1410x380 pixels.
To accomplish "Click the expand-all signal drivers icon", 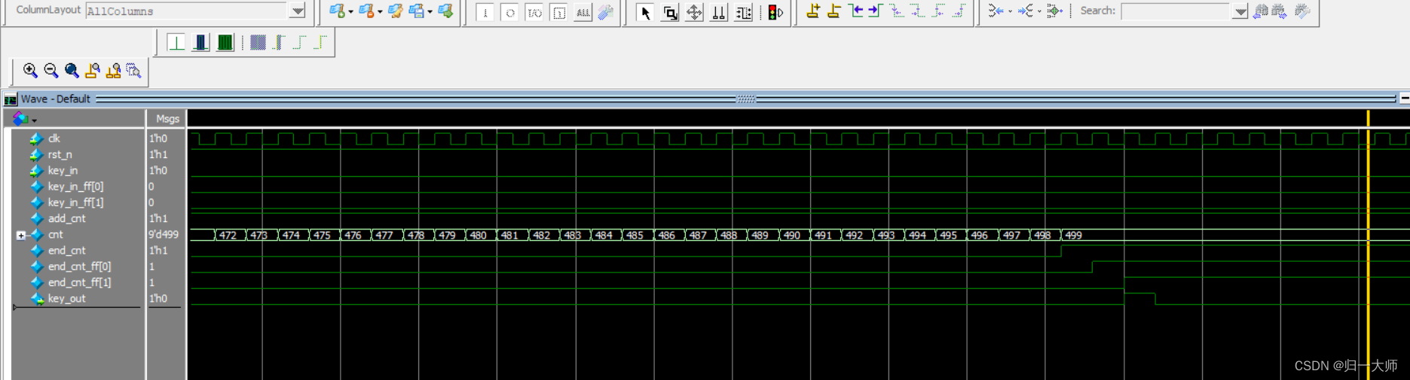I will 1054,11.
